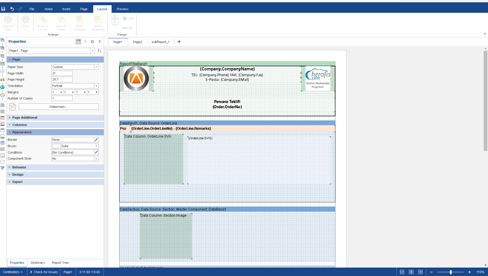Expand the Behavior section
Screen dimensions: 488x276
(55, 167)
